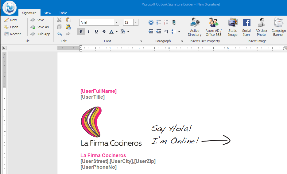Click the [UserZip] placeholder

pyautogui.click(x=145, y=161)
